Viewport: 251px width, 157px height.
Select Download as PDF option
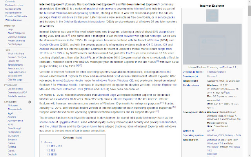(x=17, y=93)
